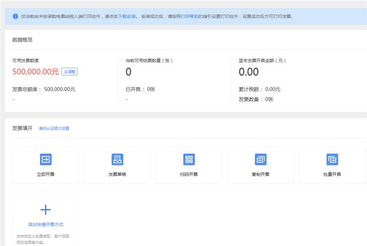Viewport: 367px width, 246px height.
Task: Click the plus icon to add a shortcut
Action: 45,210
